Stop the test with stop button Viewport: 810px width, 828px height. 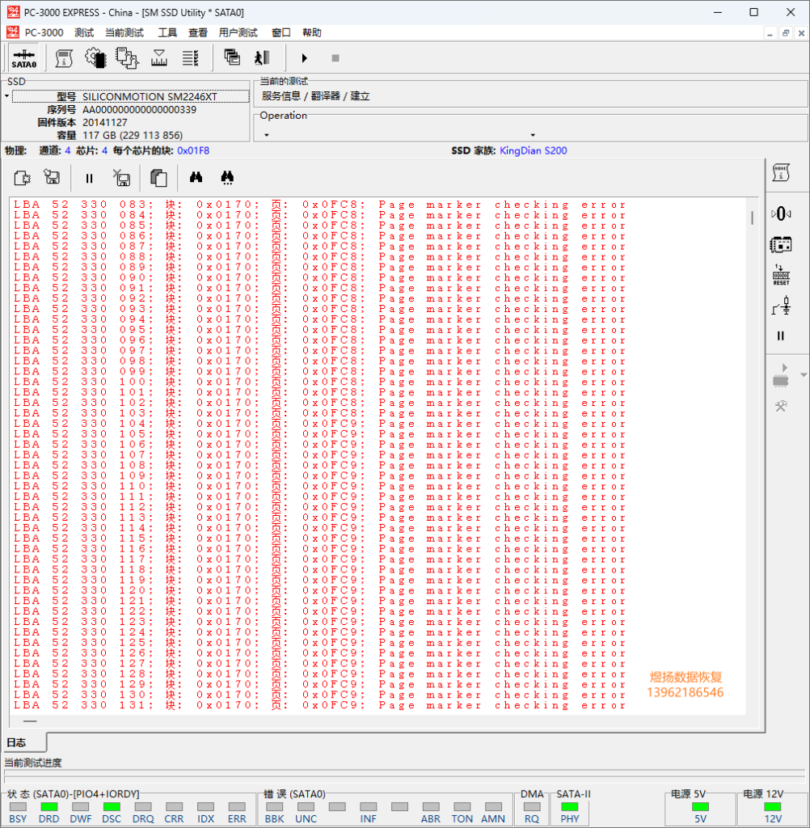335,58
